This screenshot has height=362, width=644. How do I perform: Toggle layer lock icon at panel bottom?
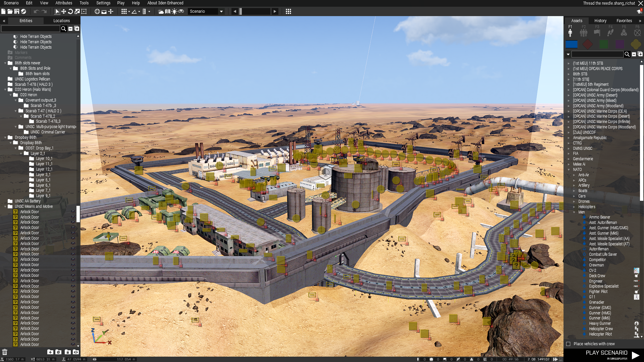(x=67, y=352)
